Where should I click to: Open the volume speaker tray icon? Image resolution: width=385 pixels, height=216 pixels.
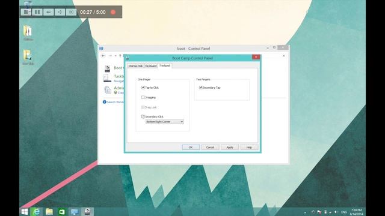(336, 212)
